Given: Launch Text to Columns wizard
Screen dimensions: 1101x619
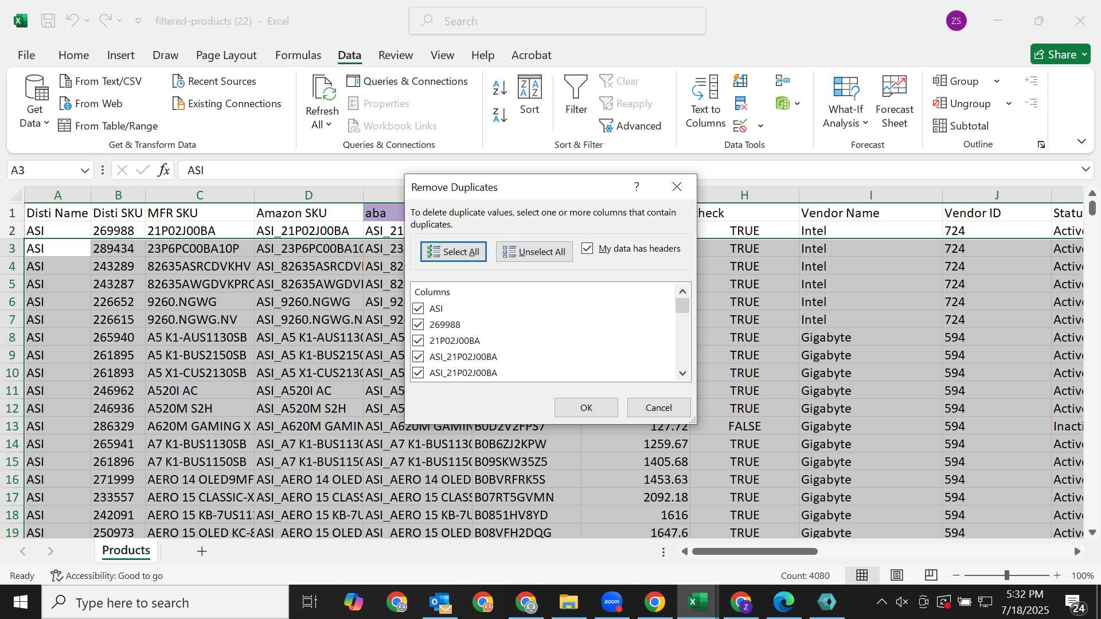Looking at the screenshot, I should point(705,101).
